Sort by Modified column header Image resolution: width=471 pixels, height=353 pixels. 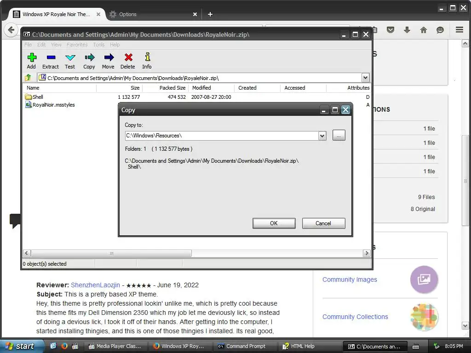[212, 88]
